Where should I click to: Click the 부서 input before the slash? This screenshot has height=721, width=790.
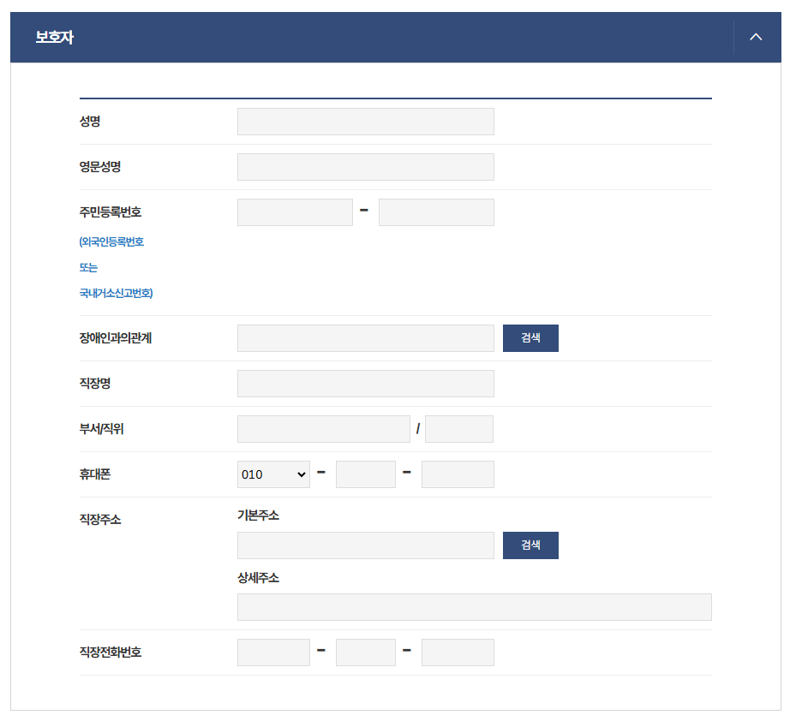click(323, 428)
